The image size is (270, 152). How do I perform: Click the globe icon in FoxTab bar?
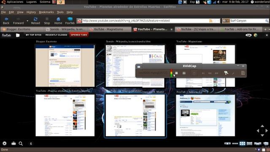[256, 35]
